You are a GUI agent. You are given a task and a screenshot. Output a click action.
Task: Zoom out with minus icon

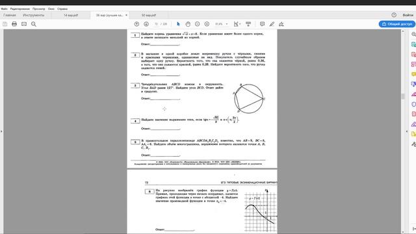tap(198, 24)
